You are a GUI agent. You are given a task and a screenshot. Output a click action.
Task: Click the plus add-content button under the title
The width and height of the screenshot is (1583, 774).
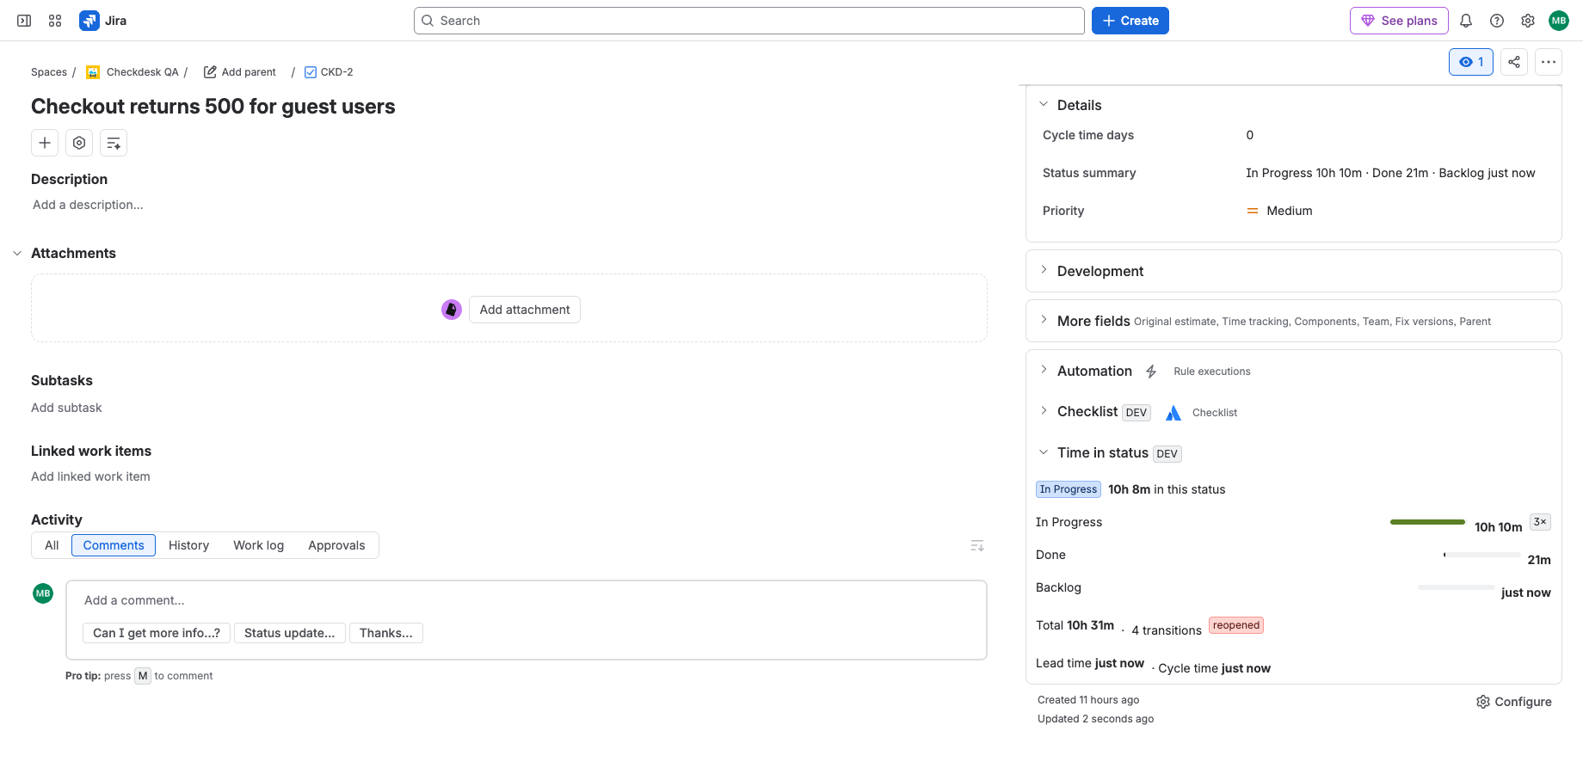click(45, 143)
